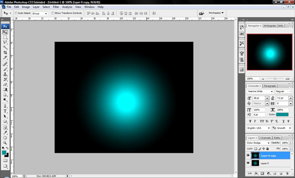
Task: Switch to the Channels tab
Action: [265, 138]
